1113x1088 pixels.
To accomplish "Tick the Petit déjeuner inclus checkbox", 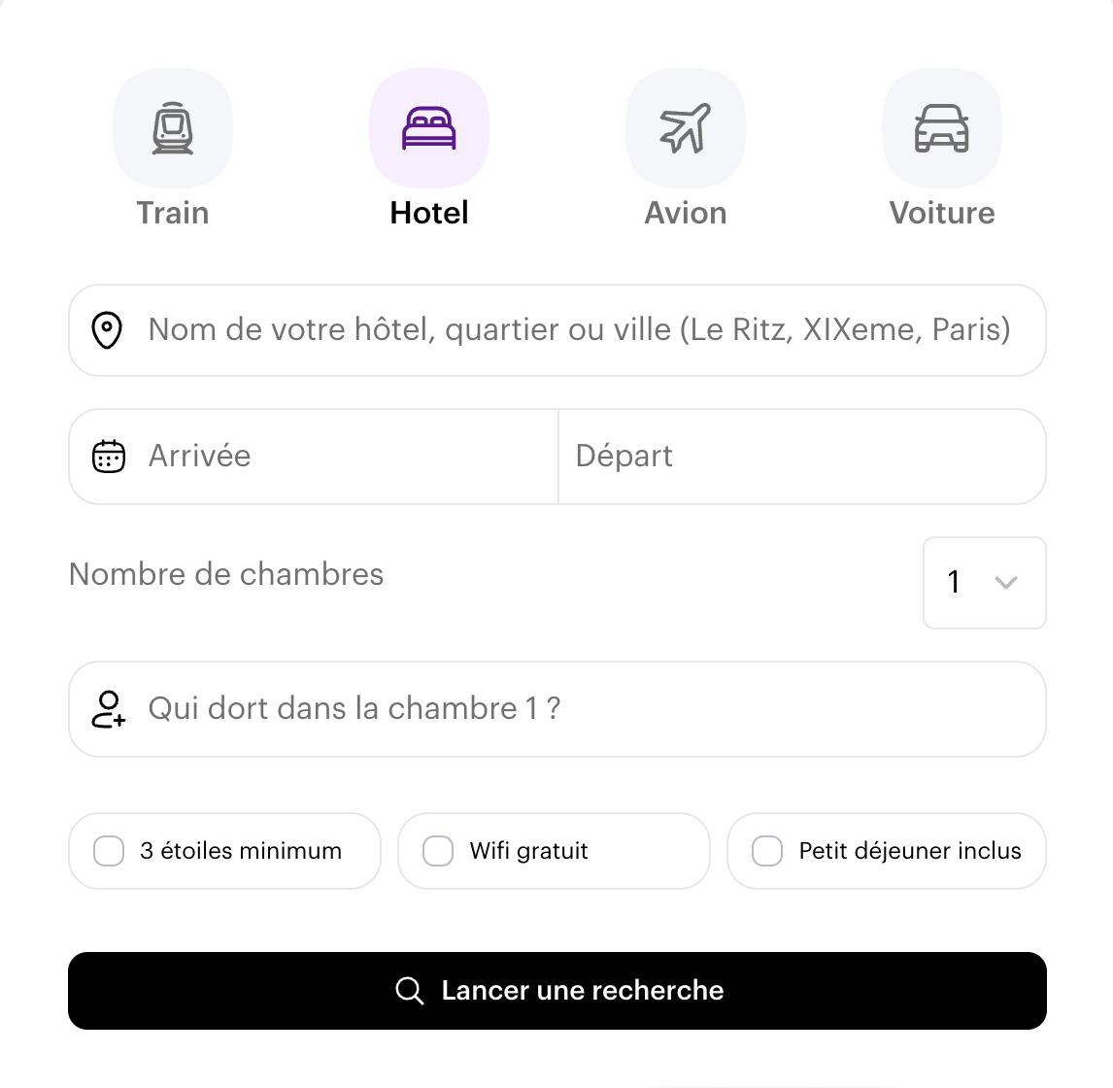I will tap(767, 851).
